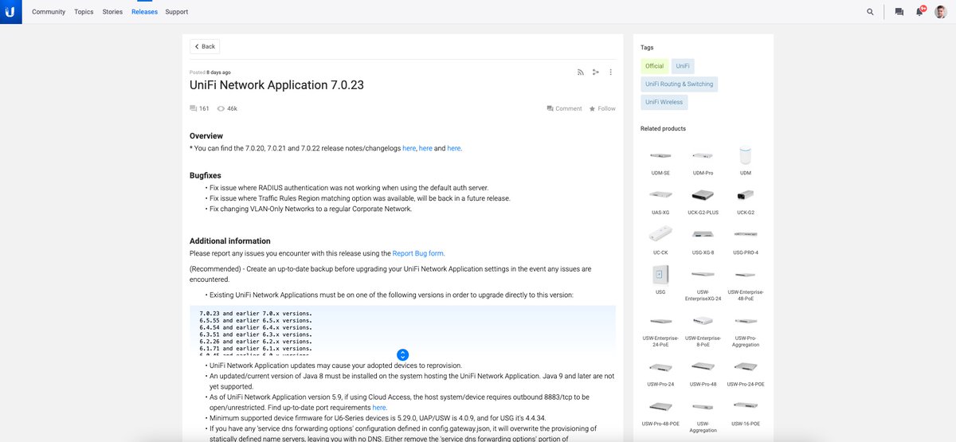
Task: Open the user profile avatar
Action: coord(941,12)
